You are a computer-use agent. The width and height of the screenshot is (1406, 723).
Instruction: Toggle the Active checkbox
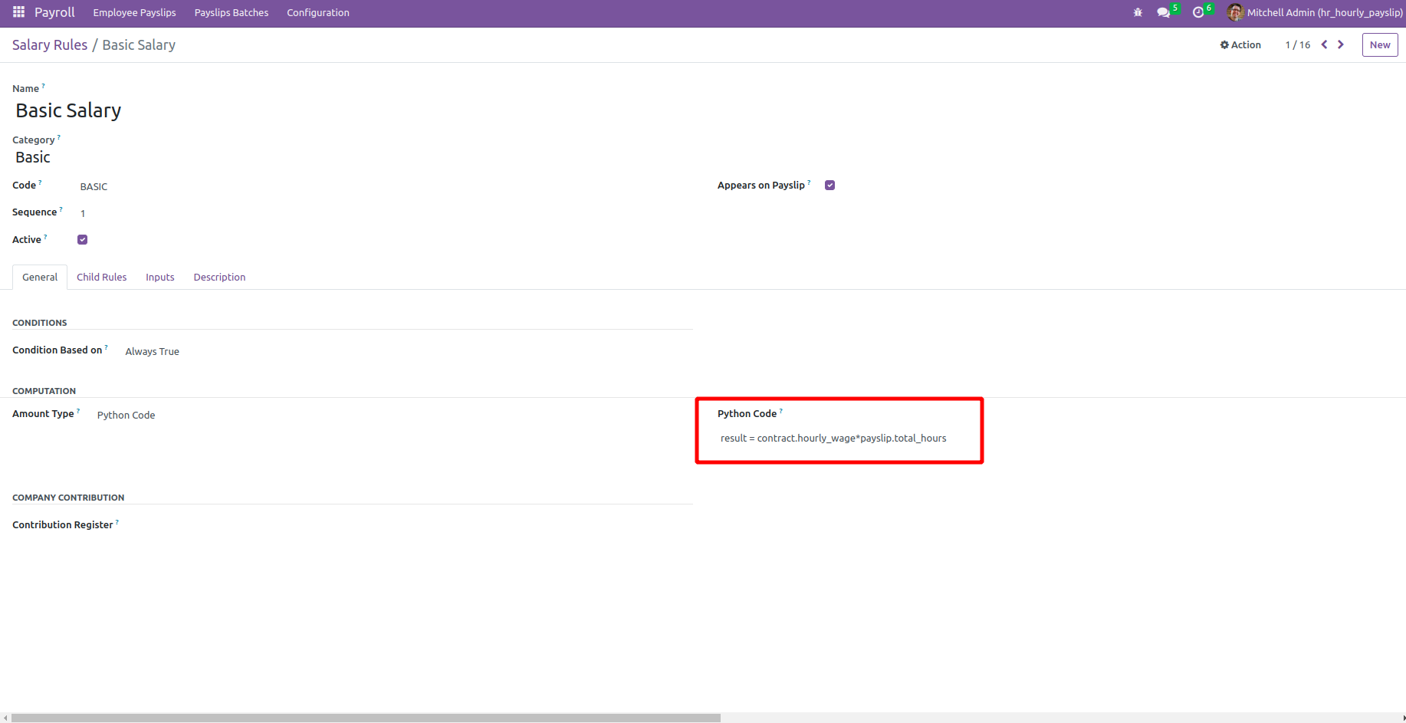[83, 239]
